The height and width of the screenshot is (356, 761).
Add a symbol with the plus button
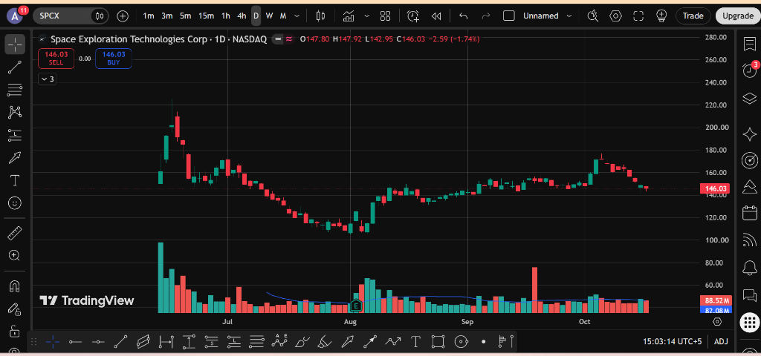tap(123, 16)
